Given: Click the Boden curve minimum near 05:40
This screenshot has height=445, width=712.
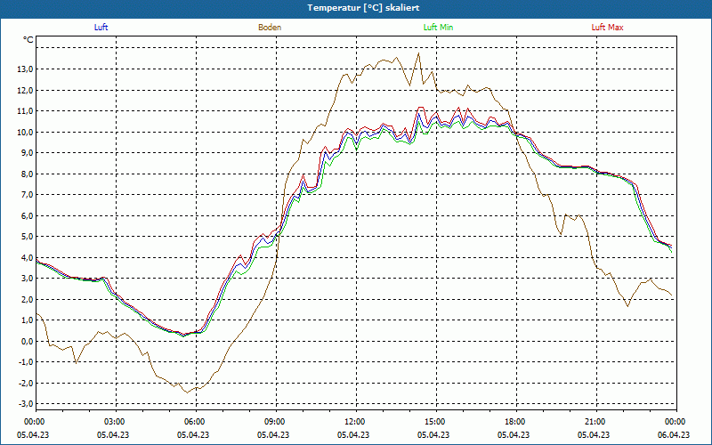Looking at the screenshot, I should point(187,392).
